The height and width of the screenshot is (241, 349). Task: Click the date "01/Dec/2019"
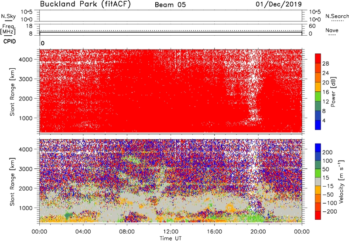[279, 4]
